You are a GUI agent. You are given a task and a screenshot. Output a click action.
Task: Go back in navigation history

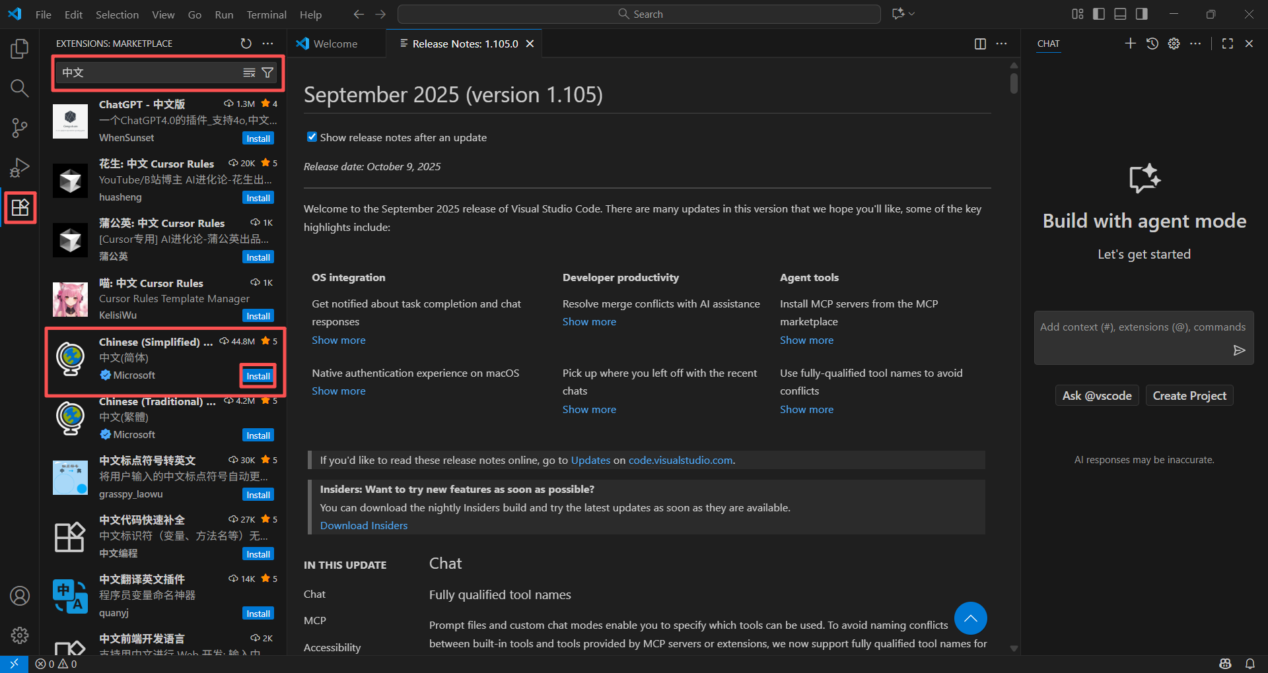[x=359, y=14]
